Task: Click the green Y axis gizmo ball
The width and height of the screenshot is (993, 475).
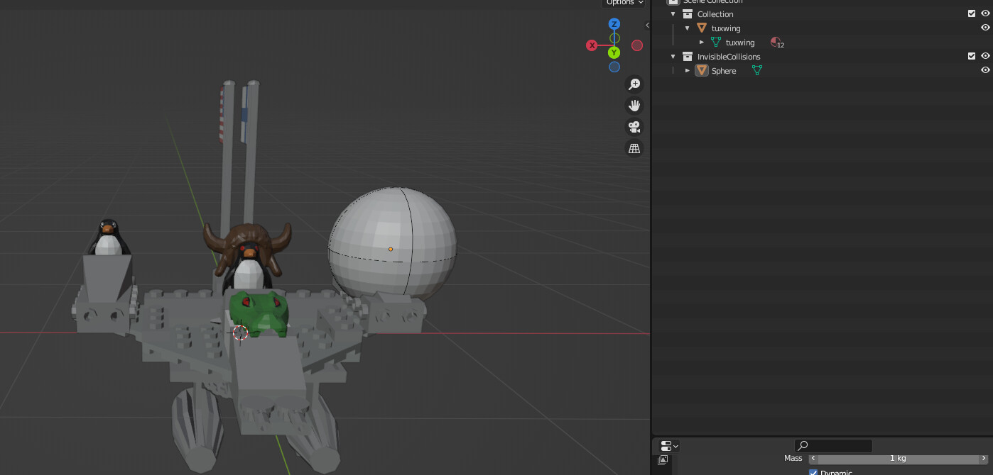Action: [614, 52]
